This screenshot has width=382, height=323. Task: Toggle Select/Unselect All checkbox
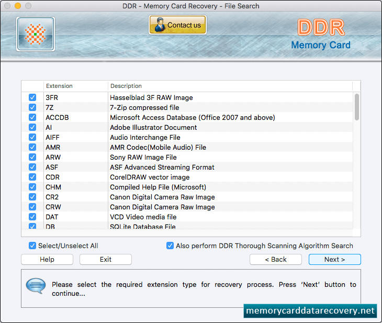point(32,246)
